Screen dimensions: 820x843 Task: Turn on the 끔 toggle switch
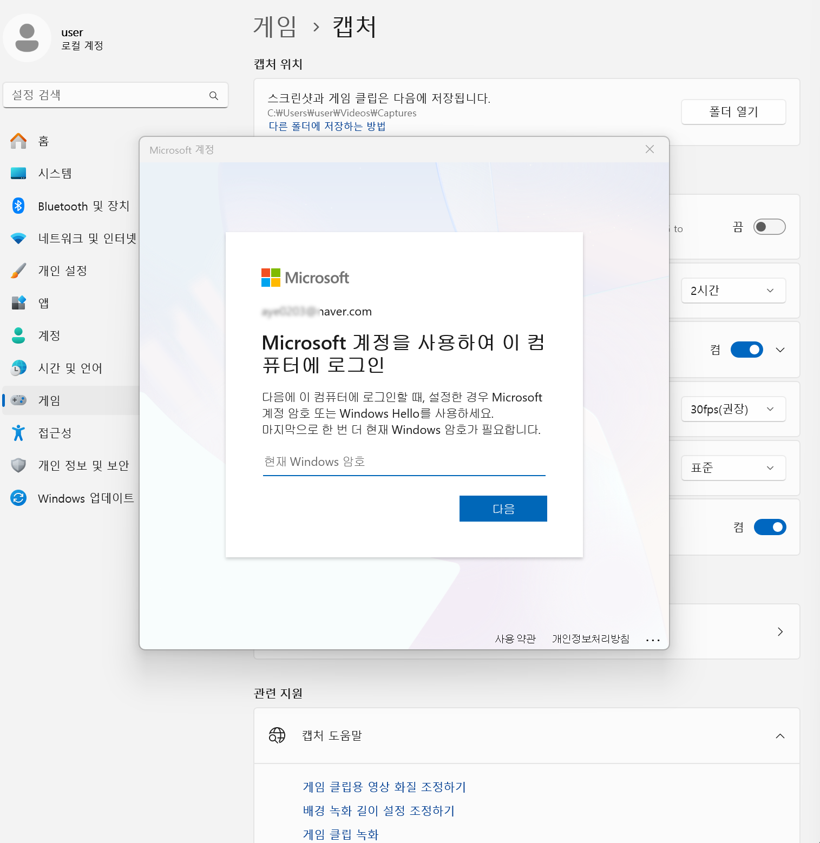[x=769, y=227]
